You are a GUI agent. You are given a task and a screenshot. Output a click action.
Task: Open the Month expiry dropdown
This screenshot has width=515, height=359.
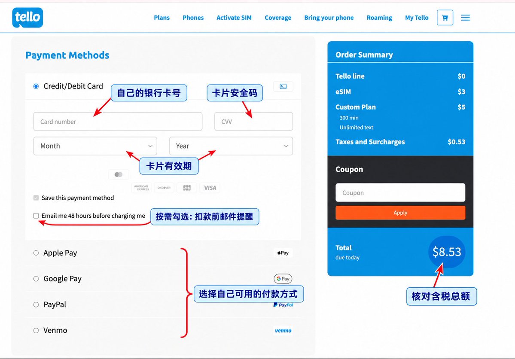[x=95, y=146]
